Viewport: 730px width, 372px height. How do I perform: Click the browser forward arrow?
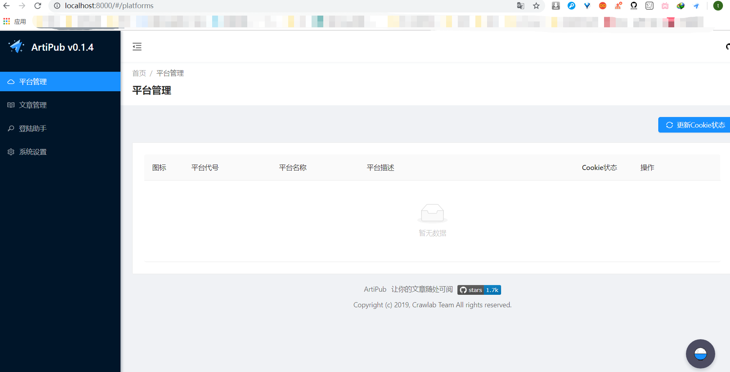pos(22,6)
